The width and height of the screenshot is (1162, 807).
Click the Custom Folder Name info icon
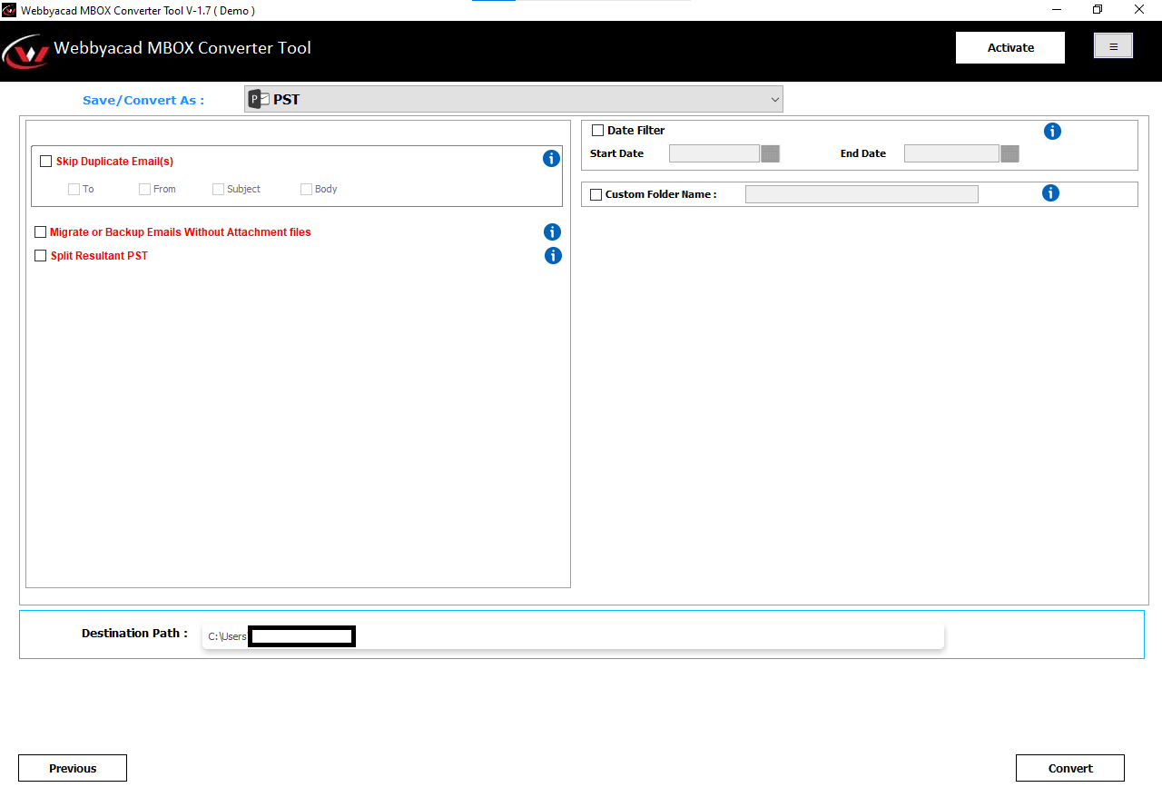(1050, 193)
